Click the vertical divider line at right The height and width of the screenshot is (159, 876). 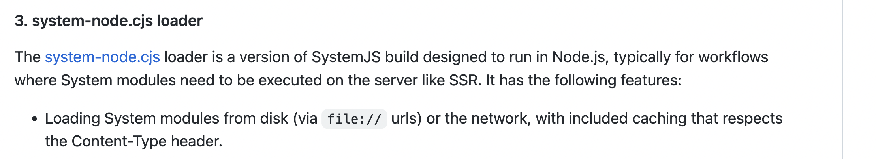[x=842, y=79]
